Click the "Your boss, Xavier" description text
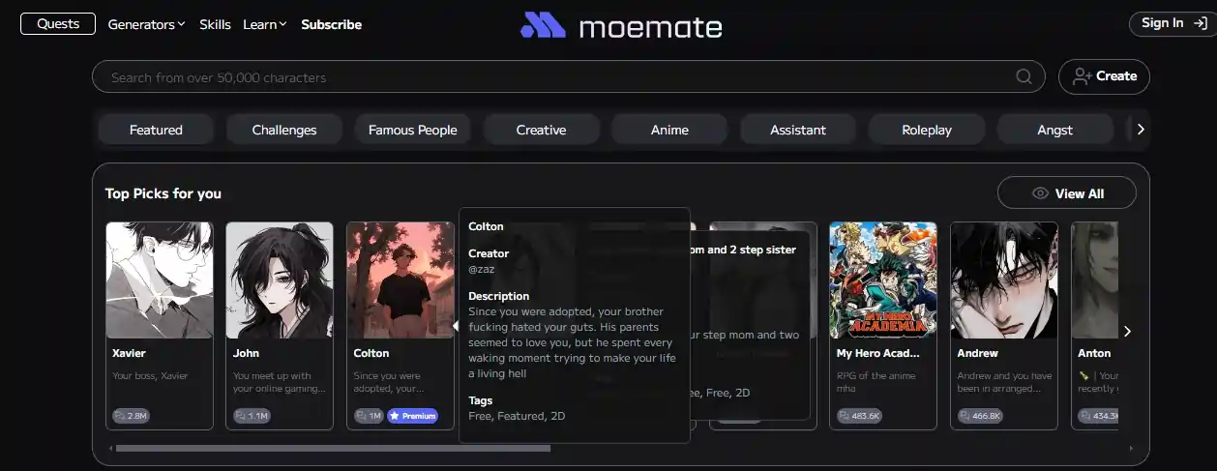The image size is (1217, 471). [x=150, y=375]
